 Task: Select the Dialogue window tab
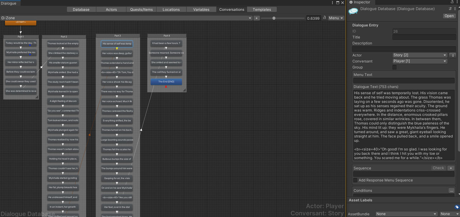point(10,3)
